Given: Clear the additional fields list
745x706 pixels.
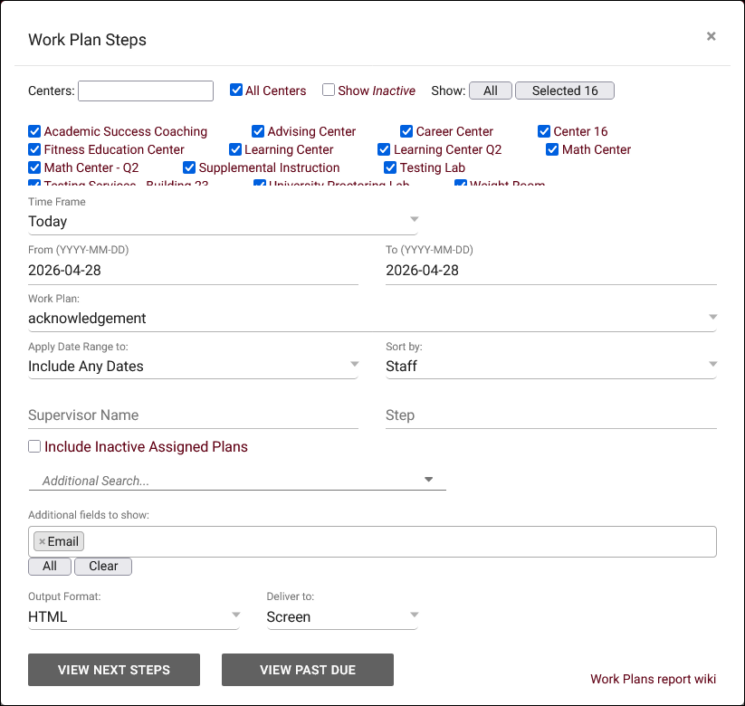Looking at the screenshot, I should tap(103, 566).
